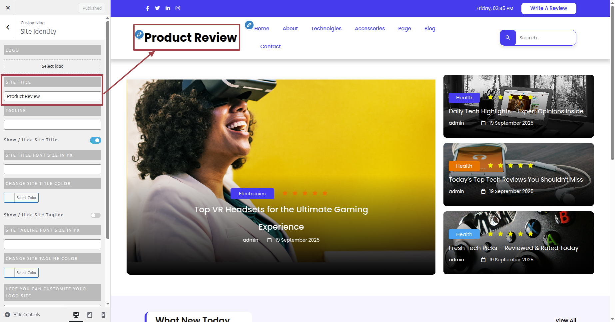Open the Technolgies menu item

click(326, 29)
